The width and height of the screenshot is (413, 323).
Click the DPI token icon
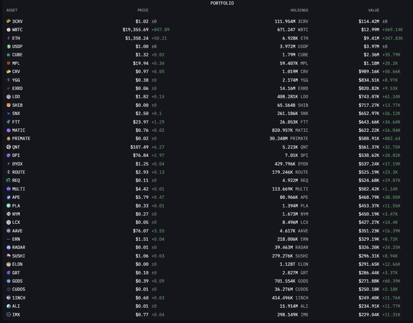pyautogui.click(x=8, y=155)
